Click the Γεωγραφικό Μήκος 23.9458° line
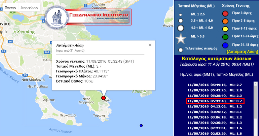 click(82, 76)
